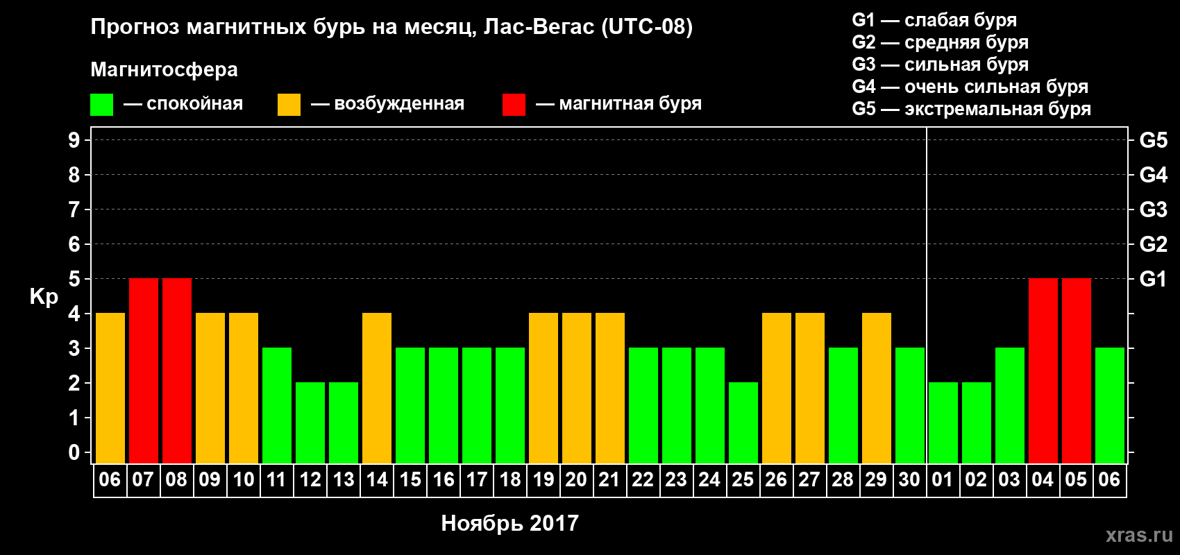Click the date label '28'
Image resolution: width=1180 pixels, height=555 pixels.
tap(843, 480)
